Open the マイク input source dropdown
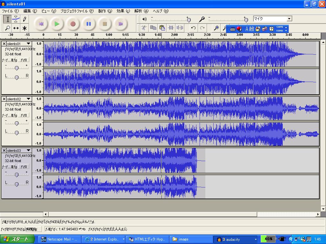This screenshot has width=326, height=244. 289,19
